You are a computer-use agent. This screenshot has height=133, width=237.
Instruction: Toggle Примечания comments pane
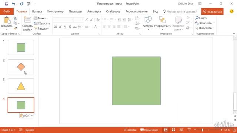click(x=149, y=130)
